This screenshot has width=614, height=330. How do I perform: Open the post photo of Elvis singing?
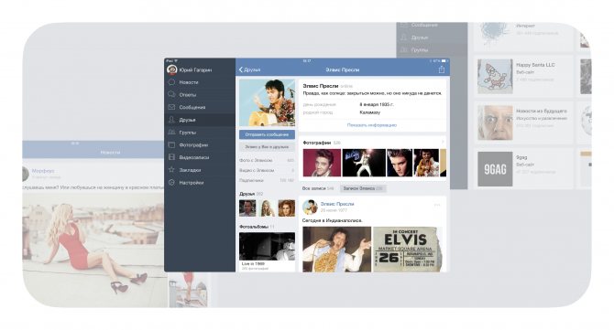click(336, 250)
